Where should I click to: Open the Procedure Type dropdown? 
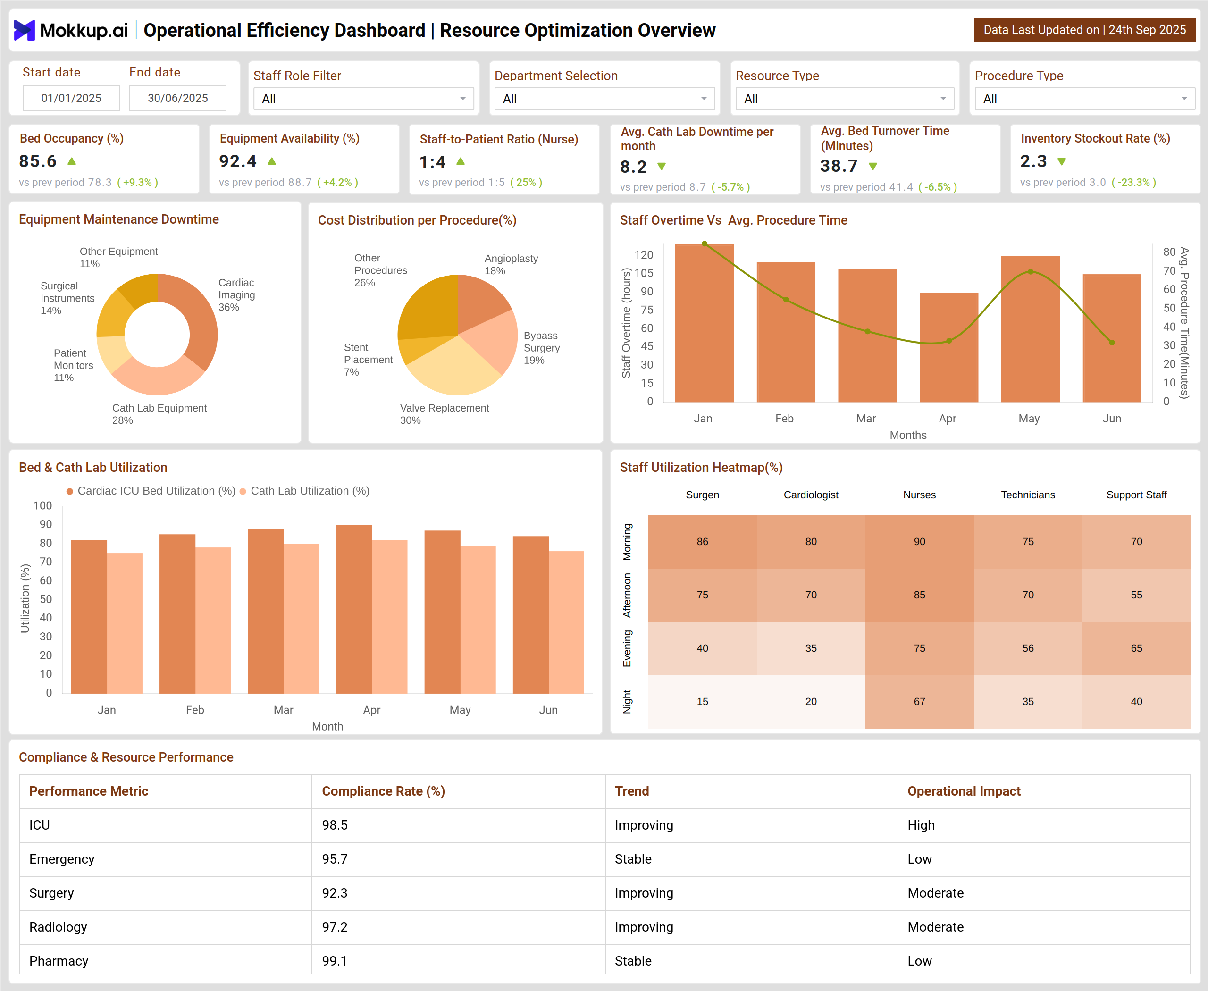pos(1085,99)
